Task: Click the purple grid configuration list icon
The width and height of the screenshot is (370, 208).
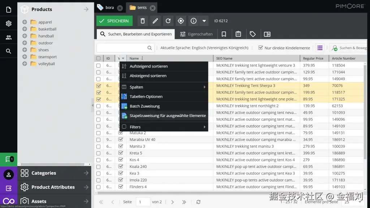Action: pos(320,48)
